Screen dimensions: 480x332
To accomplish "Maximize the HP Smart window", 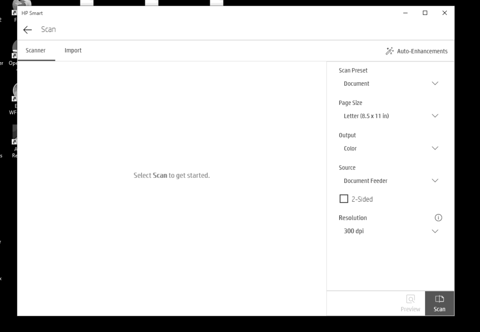I will tap(425, 13).
